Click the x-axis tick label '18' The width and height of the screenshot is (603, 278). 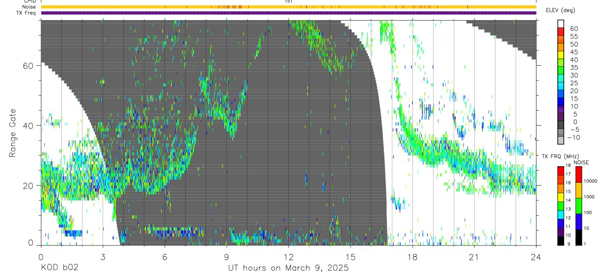(412, 257)
